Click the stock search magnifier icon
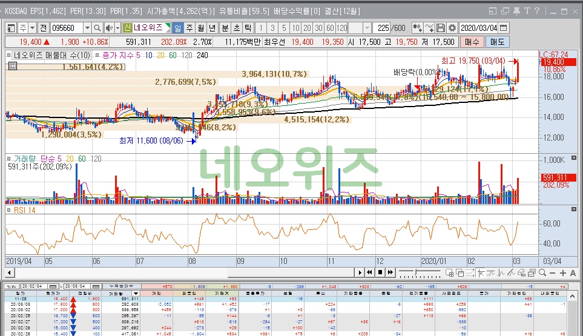Viewport: 583px width, 336px height. [97, 28]
